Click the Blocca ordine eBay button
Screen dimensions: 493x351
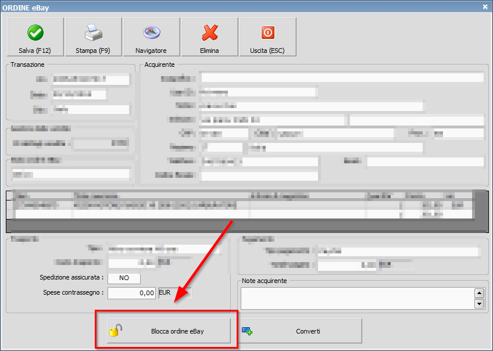click(x=169, y=331)
